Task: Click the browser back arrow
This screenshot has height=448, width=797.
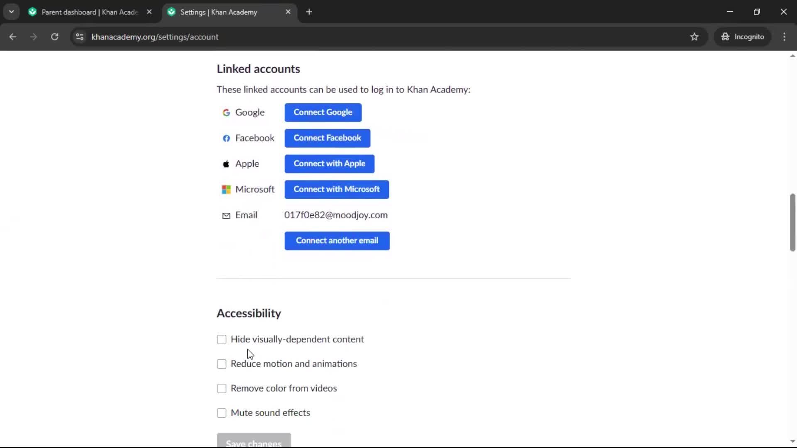Action: 12,37
